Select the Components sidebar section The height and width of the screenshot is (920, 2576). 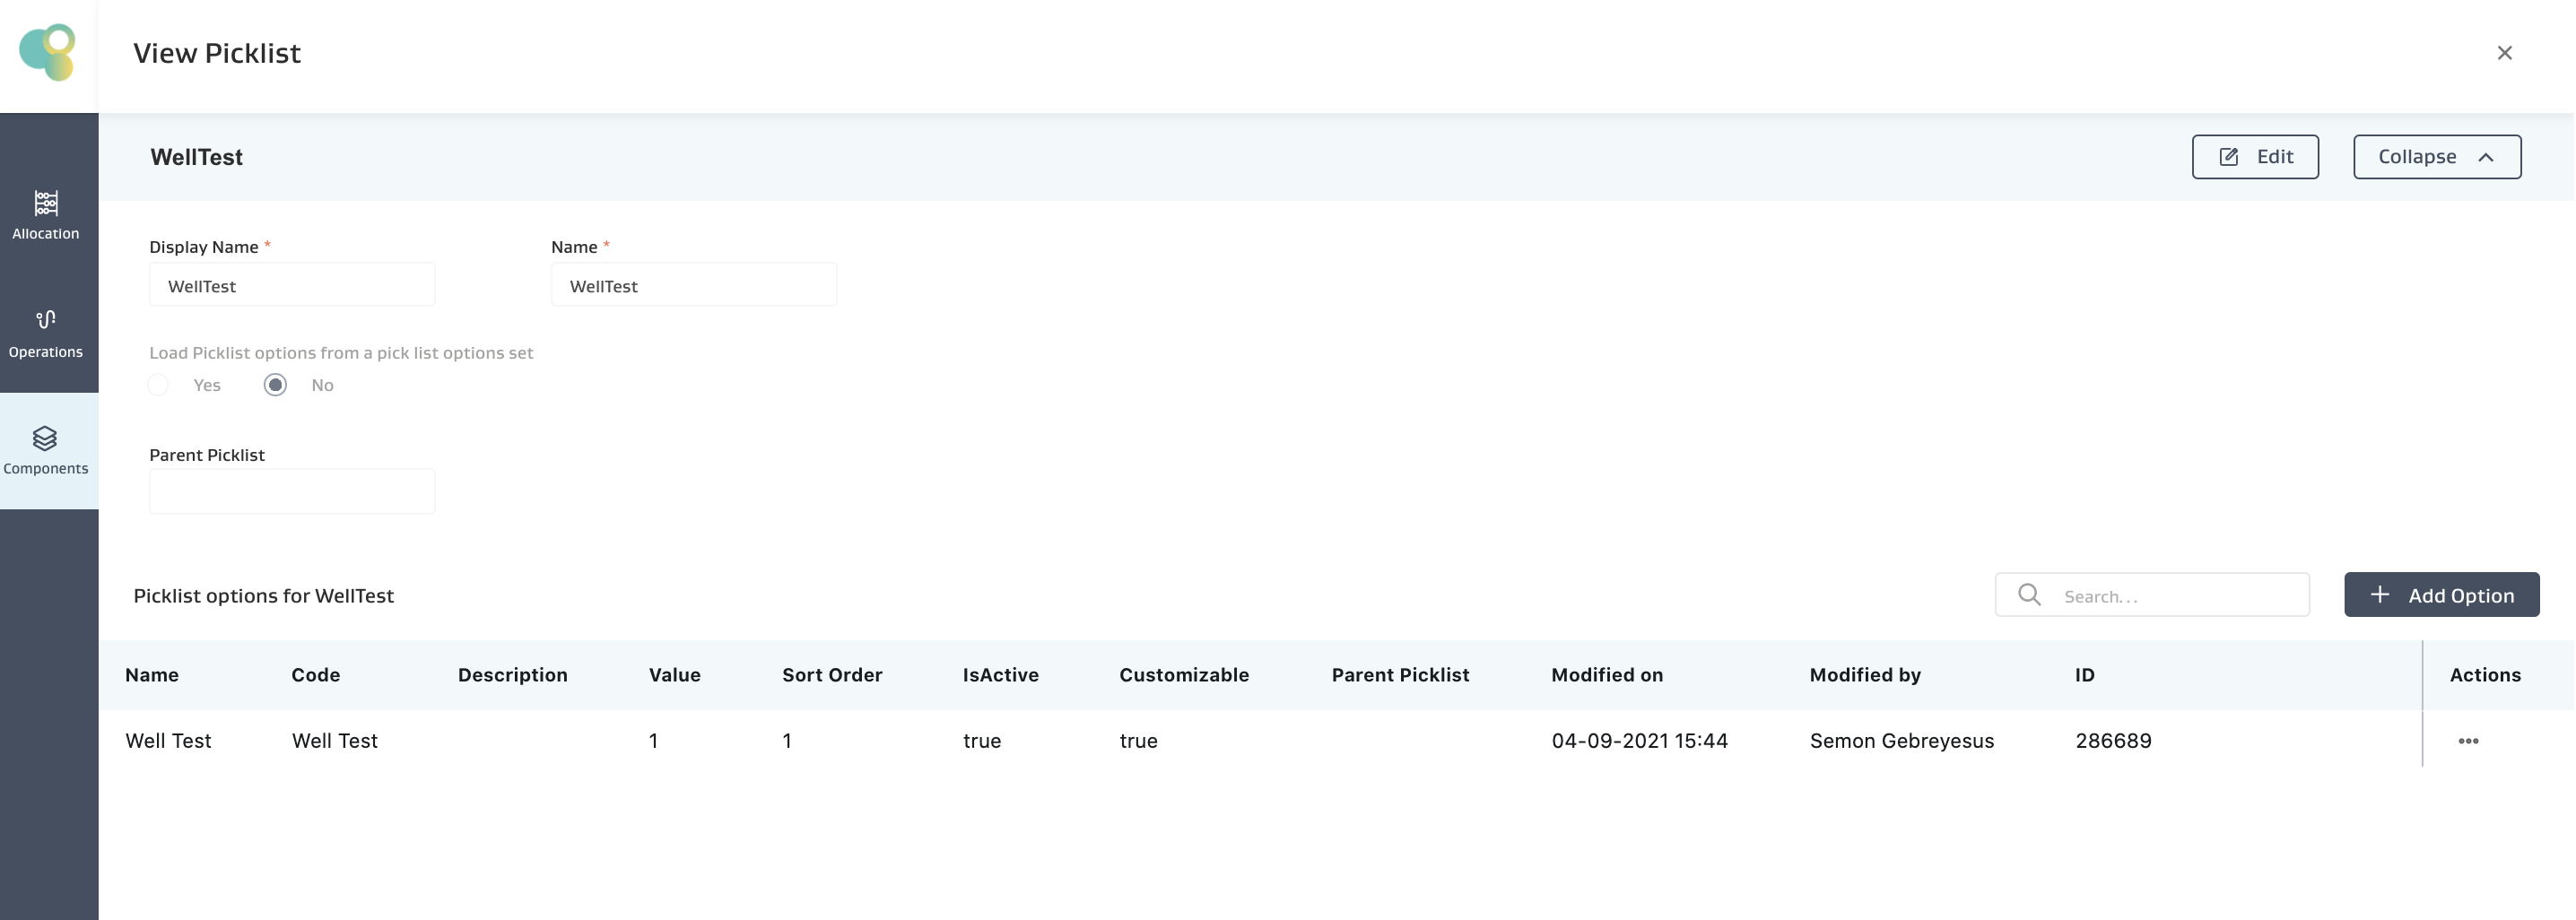coord(46,450)
